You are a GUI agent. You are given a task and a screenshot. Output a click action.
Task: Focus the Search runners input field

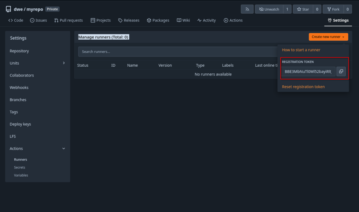175,52
